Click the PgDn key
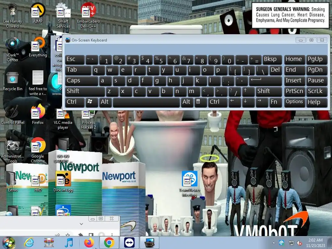This screenshot has width=332, height=249. (317, 70)
